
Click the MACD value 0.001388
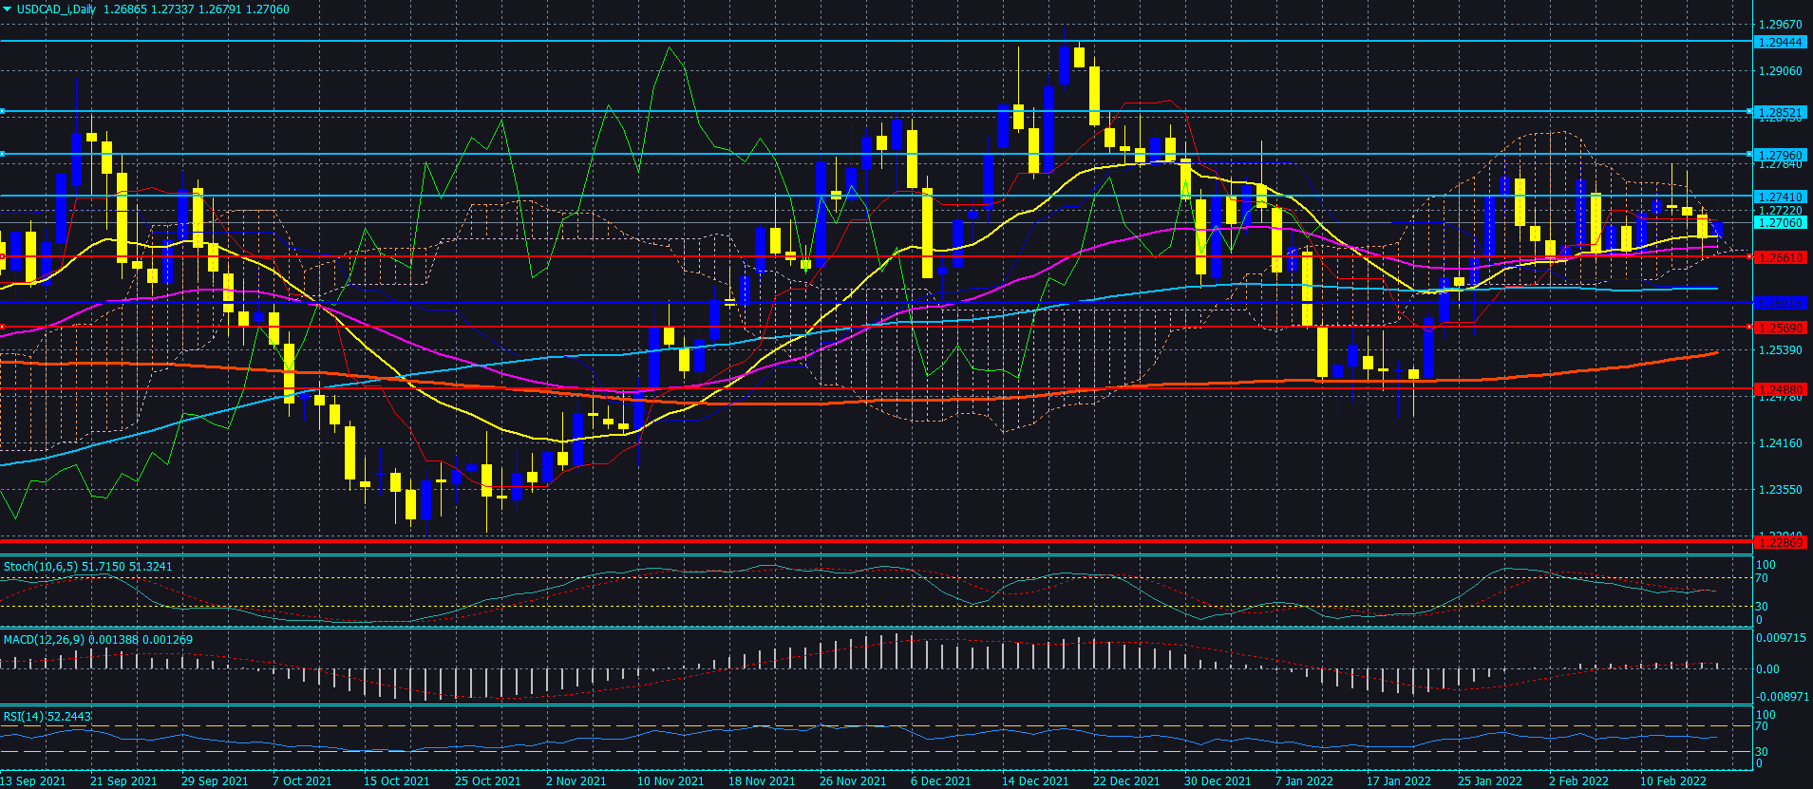(114, 640)
